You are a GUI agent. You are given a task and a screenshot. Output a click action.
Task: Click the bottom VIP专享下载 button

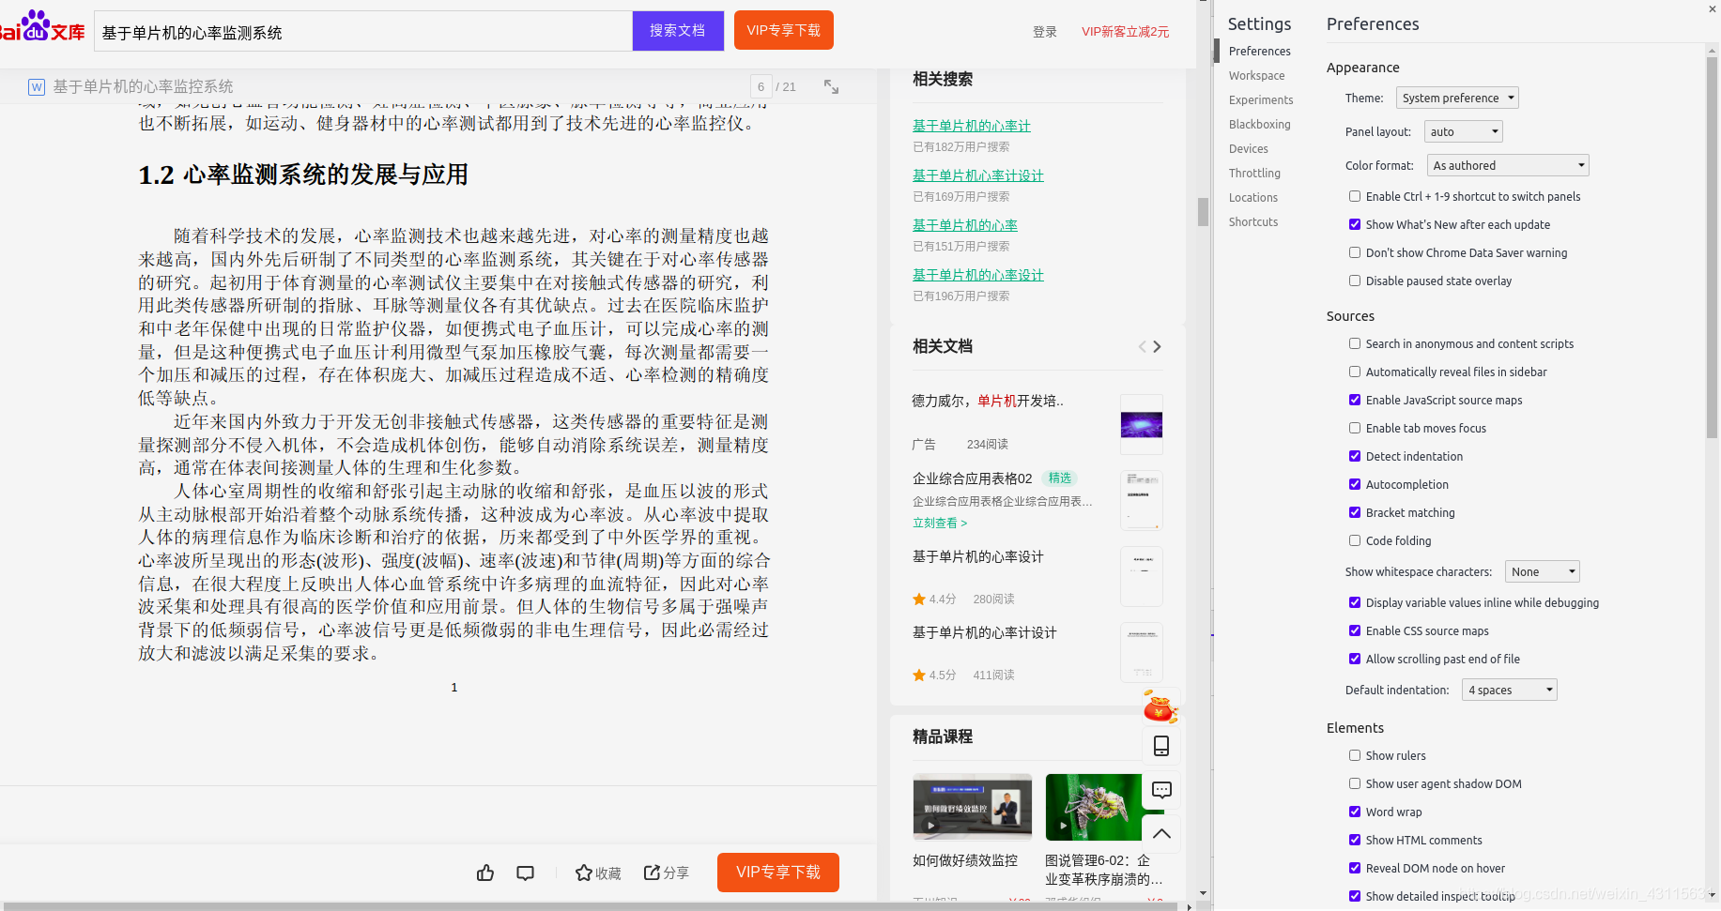click(777, 873)
